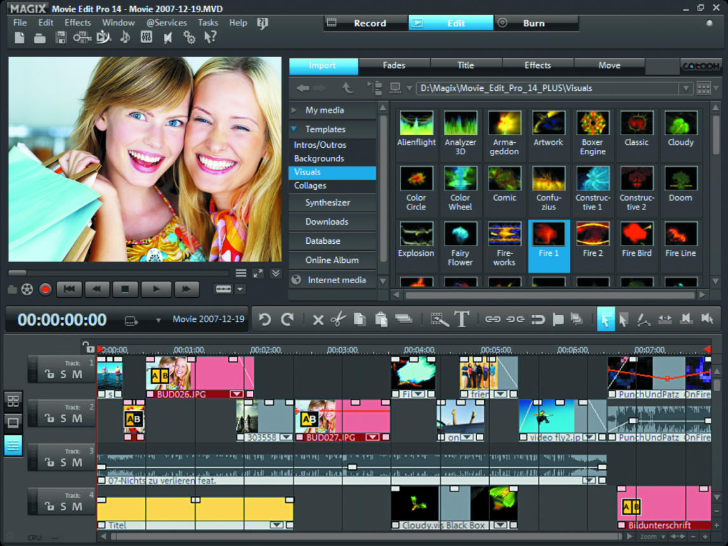728x546 pixels.
Task: Select the razor cut tool in toolbar
Action: 339,319
